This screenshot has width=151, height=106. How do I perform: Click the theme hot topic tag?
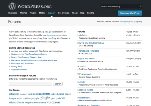coord(21,102)
